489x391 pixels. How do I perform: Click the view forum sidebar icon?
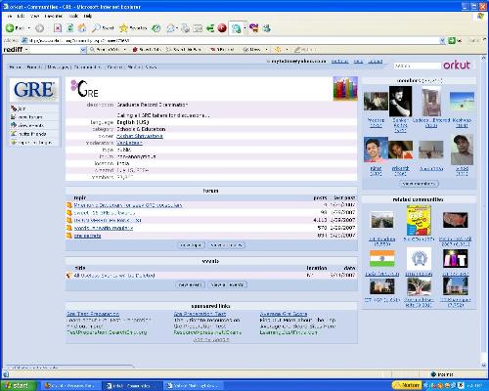[x=14, y=116]
